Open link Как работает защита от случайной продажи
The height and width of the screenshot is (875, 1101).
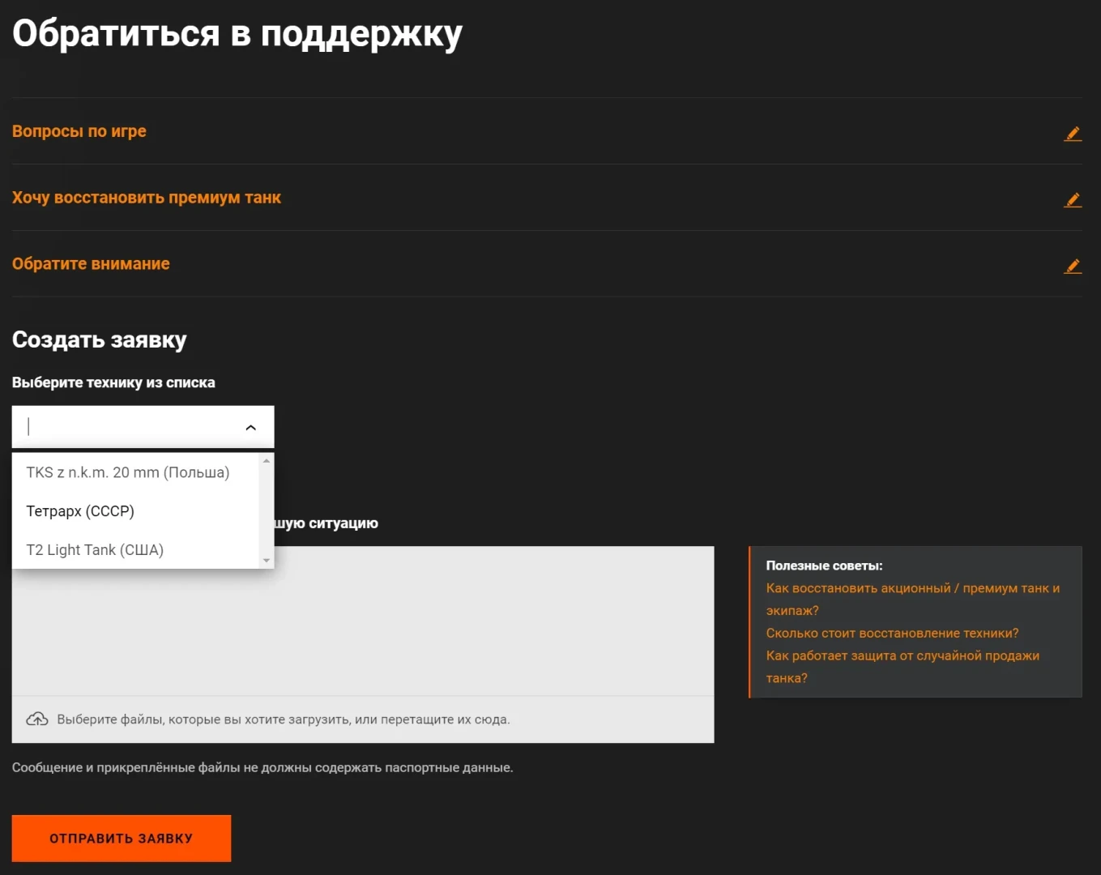(x=903, y=656)
